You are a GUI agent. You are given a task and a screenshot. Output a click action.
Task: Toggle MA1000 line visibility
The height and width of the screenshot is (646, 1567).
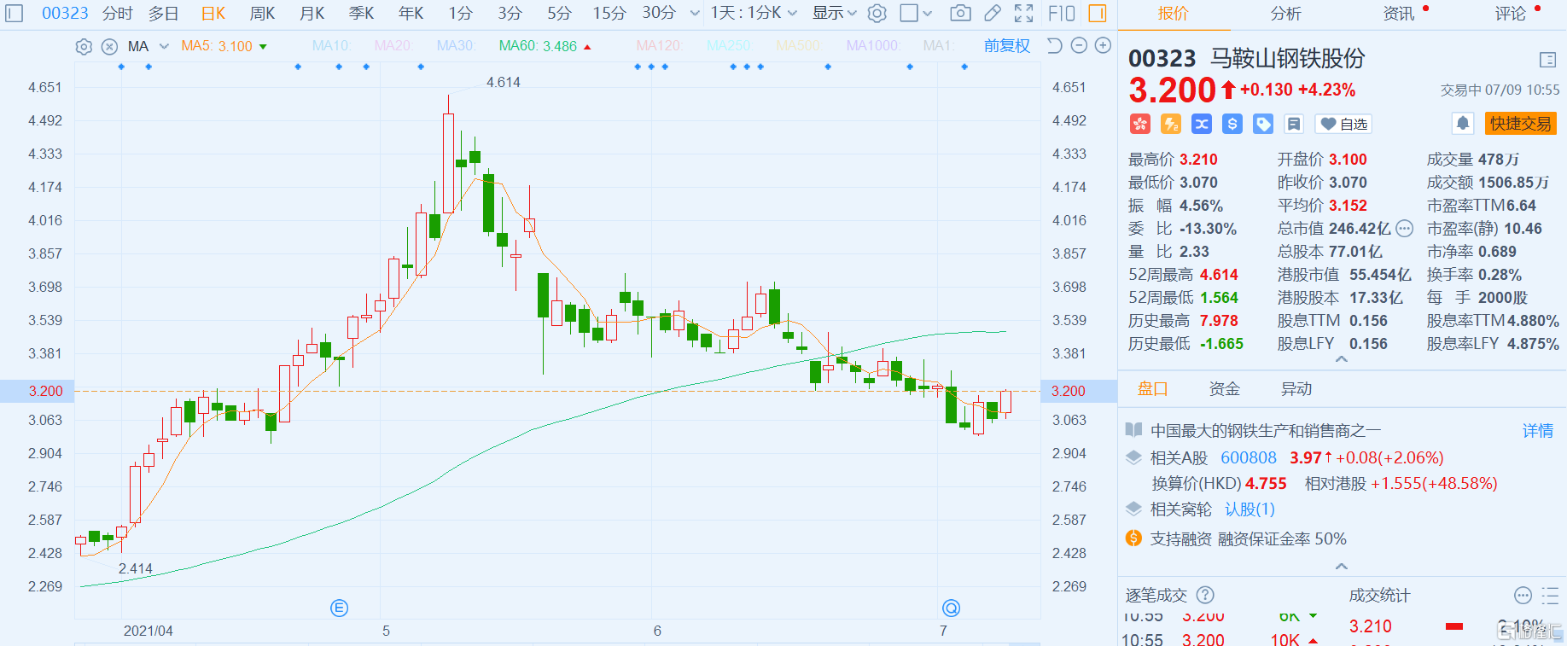click(872, 45)
